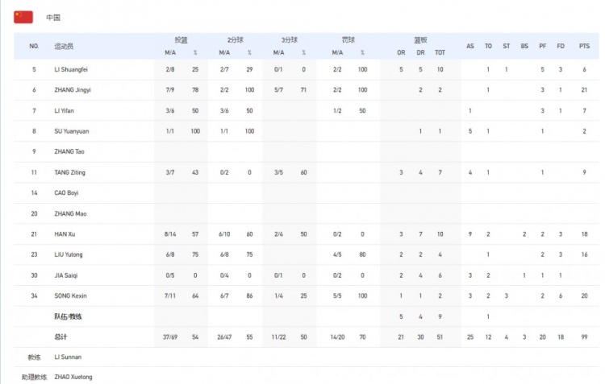Image resolution: width=605 pixels, height=384 pixels.
Task: Select player TANG Ziting
Action: (x=69, y=172)
